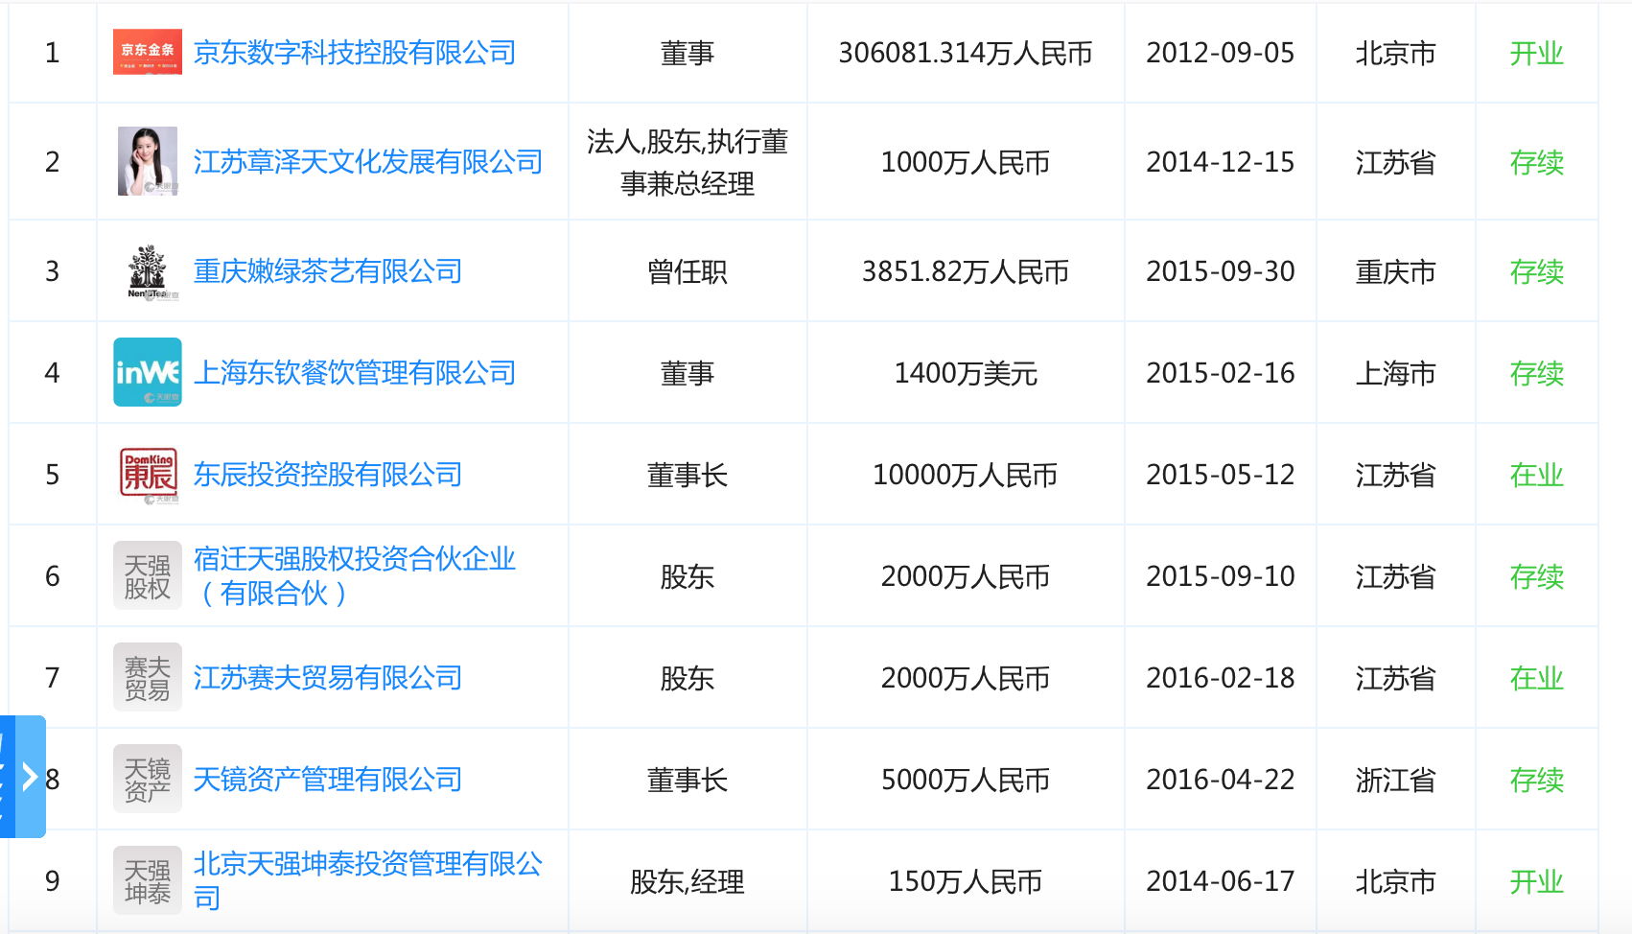
Task: Select date 2016-02-18
Action: (1221, 678)
